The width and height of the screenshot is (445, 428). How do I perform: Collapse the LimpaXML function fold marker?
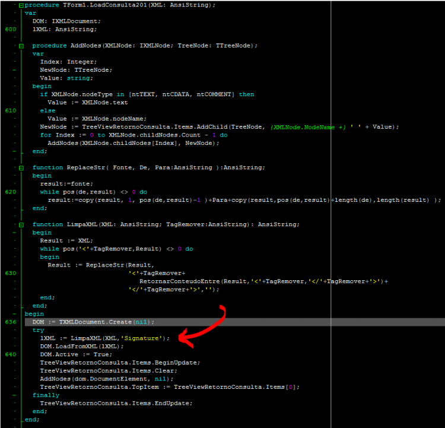[x=21, y=225]
